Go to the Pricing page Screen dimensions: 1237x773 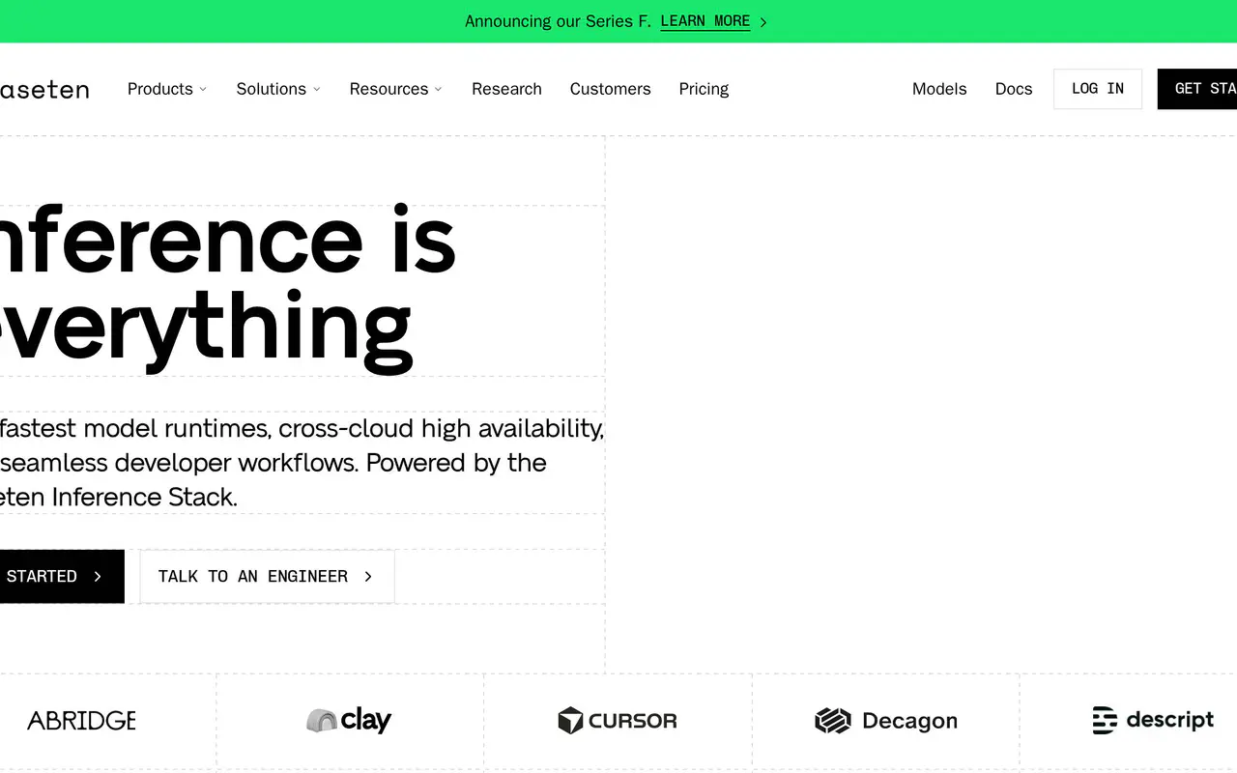(x=704, y=89)
